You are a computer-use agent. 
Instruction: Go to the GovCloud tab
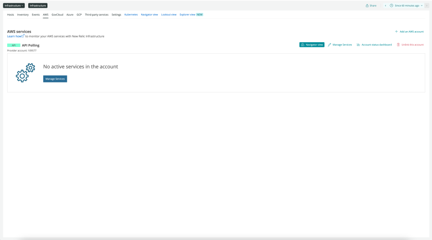(x=57, y=14)
